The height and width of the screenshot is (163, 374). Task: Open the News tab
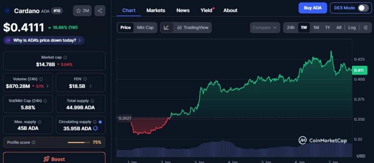point(183,10)
